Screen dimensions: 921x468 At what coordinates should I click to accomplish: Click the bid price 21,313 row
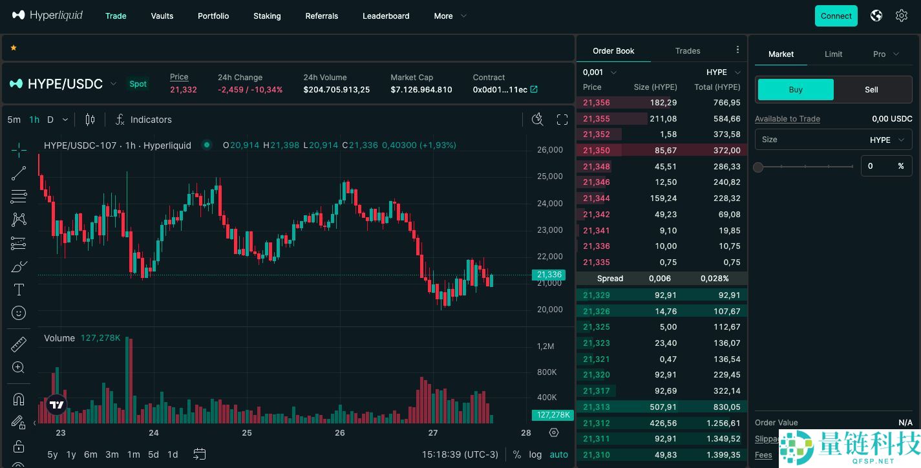pyautogui.click(x=661, y=407)
